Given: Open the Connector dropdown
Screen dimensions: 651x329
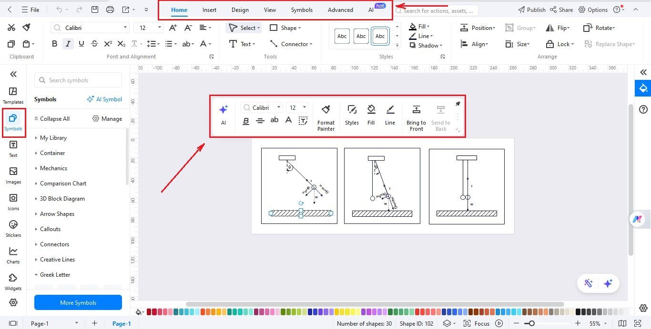Looking at the screenshot, I should coord(291,44).
